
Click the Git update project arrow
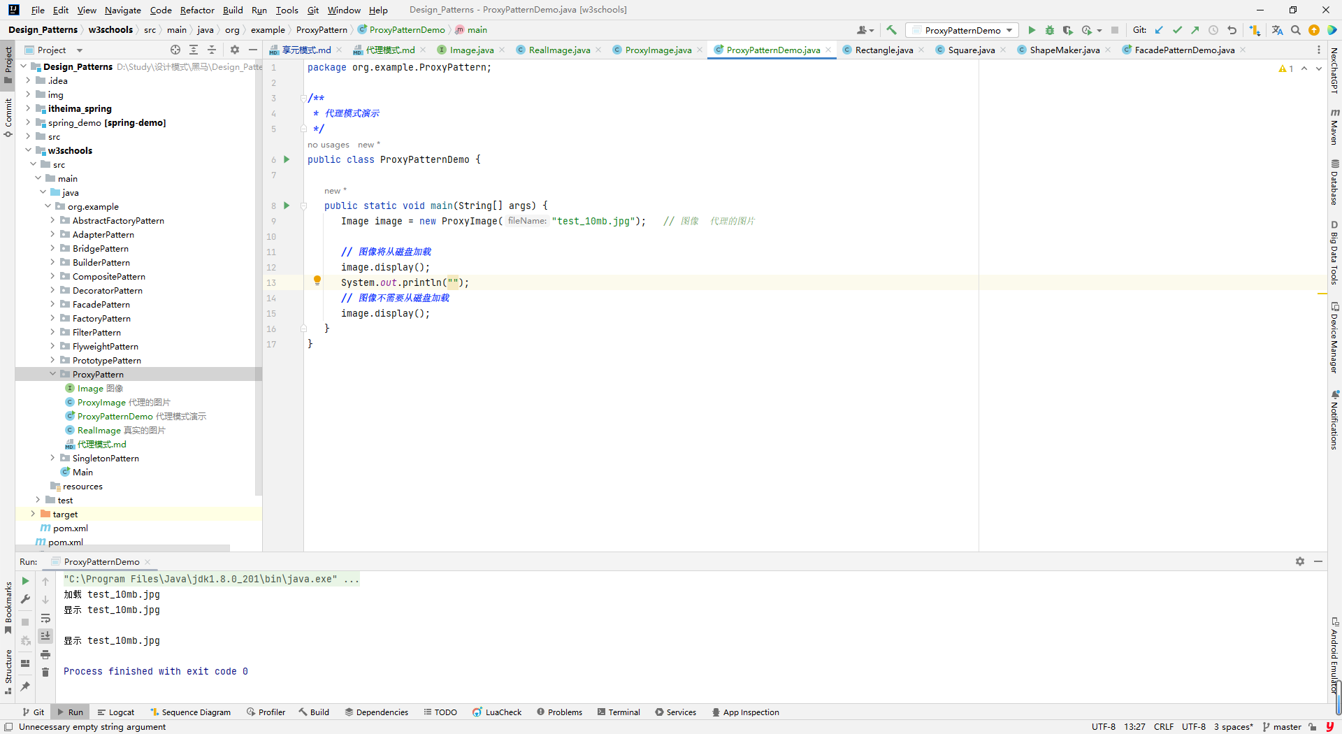point(1159,30)
